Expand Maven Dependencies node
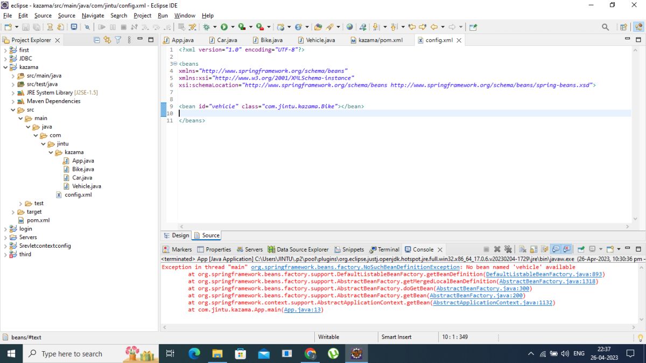The width and height of the screenshot is (646, 363). point(13,101)
